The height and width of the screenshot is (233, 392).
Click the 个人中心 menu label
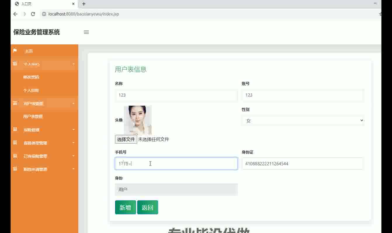pyautogui.click(x=31, y=64)
